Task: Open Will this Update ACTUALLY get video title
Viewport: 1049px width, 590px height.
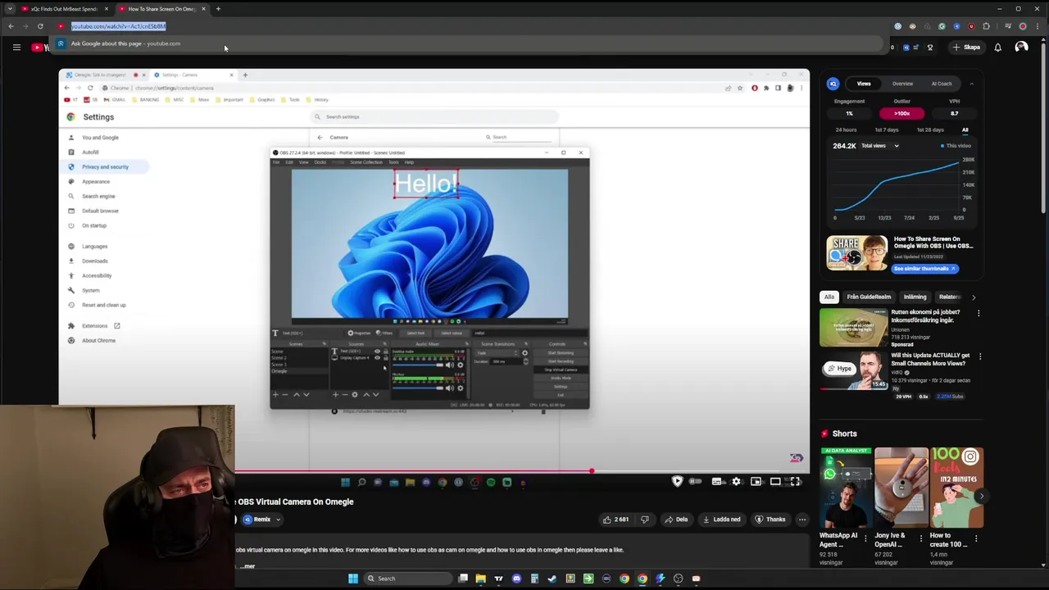Action: (x=930, y=360)
